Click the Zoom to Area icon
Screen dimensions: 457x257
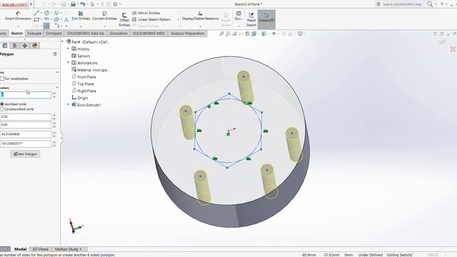point(228,34)
